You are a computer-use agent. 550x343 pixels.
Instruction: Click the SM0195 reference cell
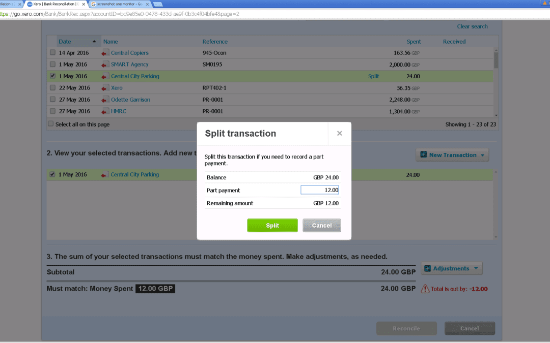click(212, 65)
